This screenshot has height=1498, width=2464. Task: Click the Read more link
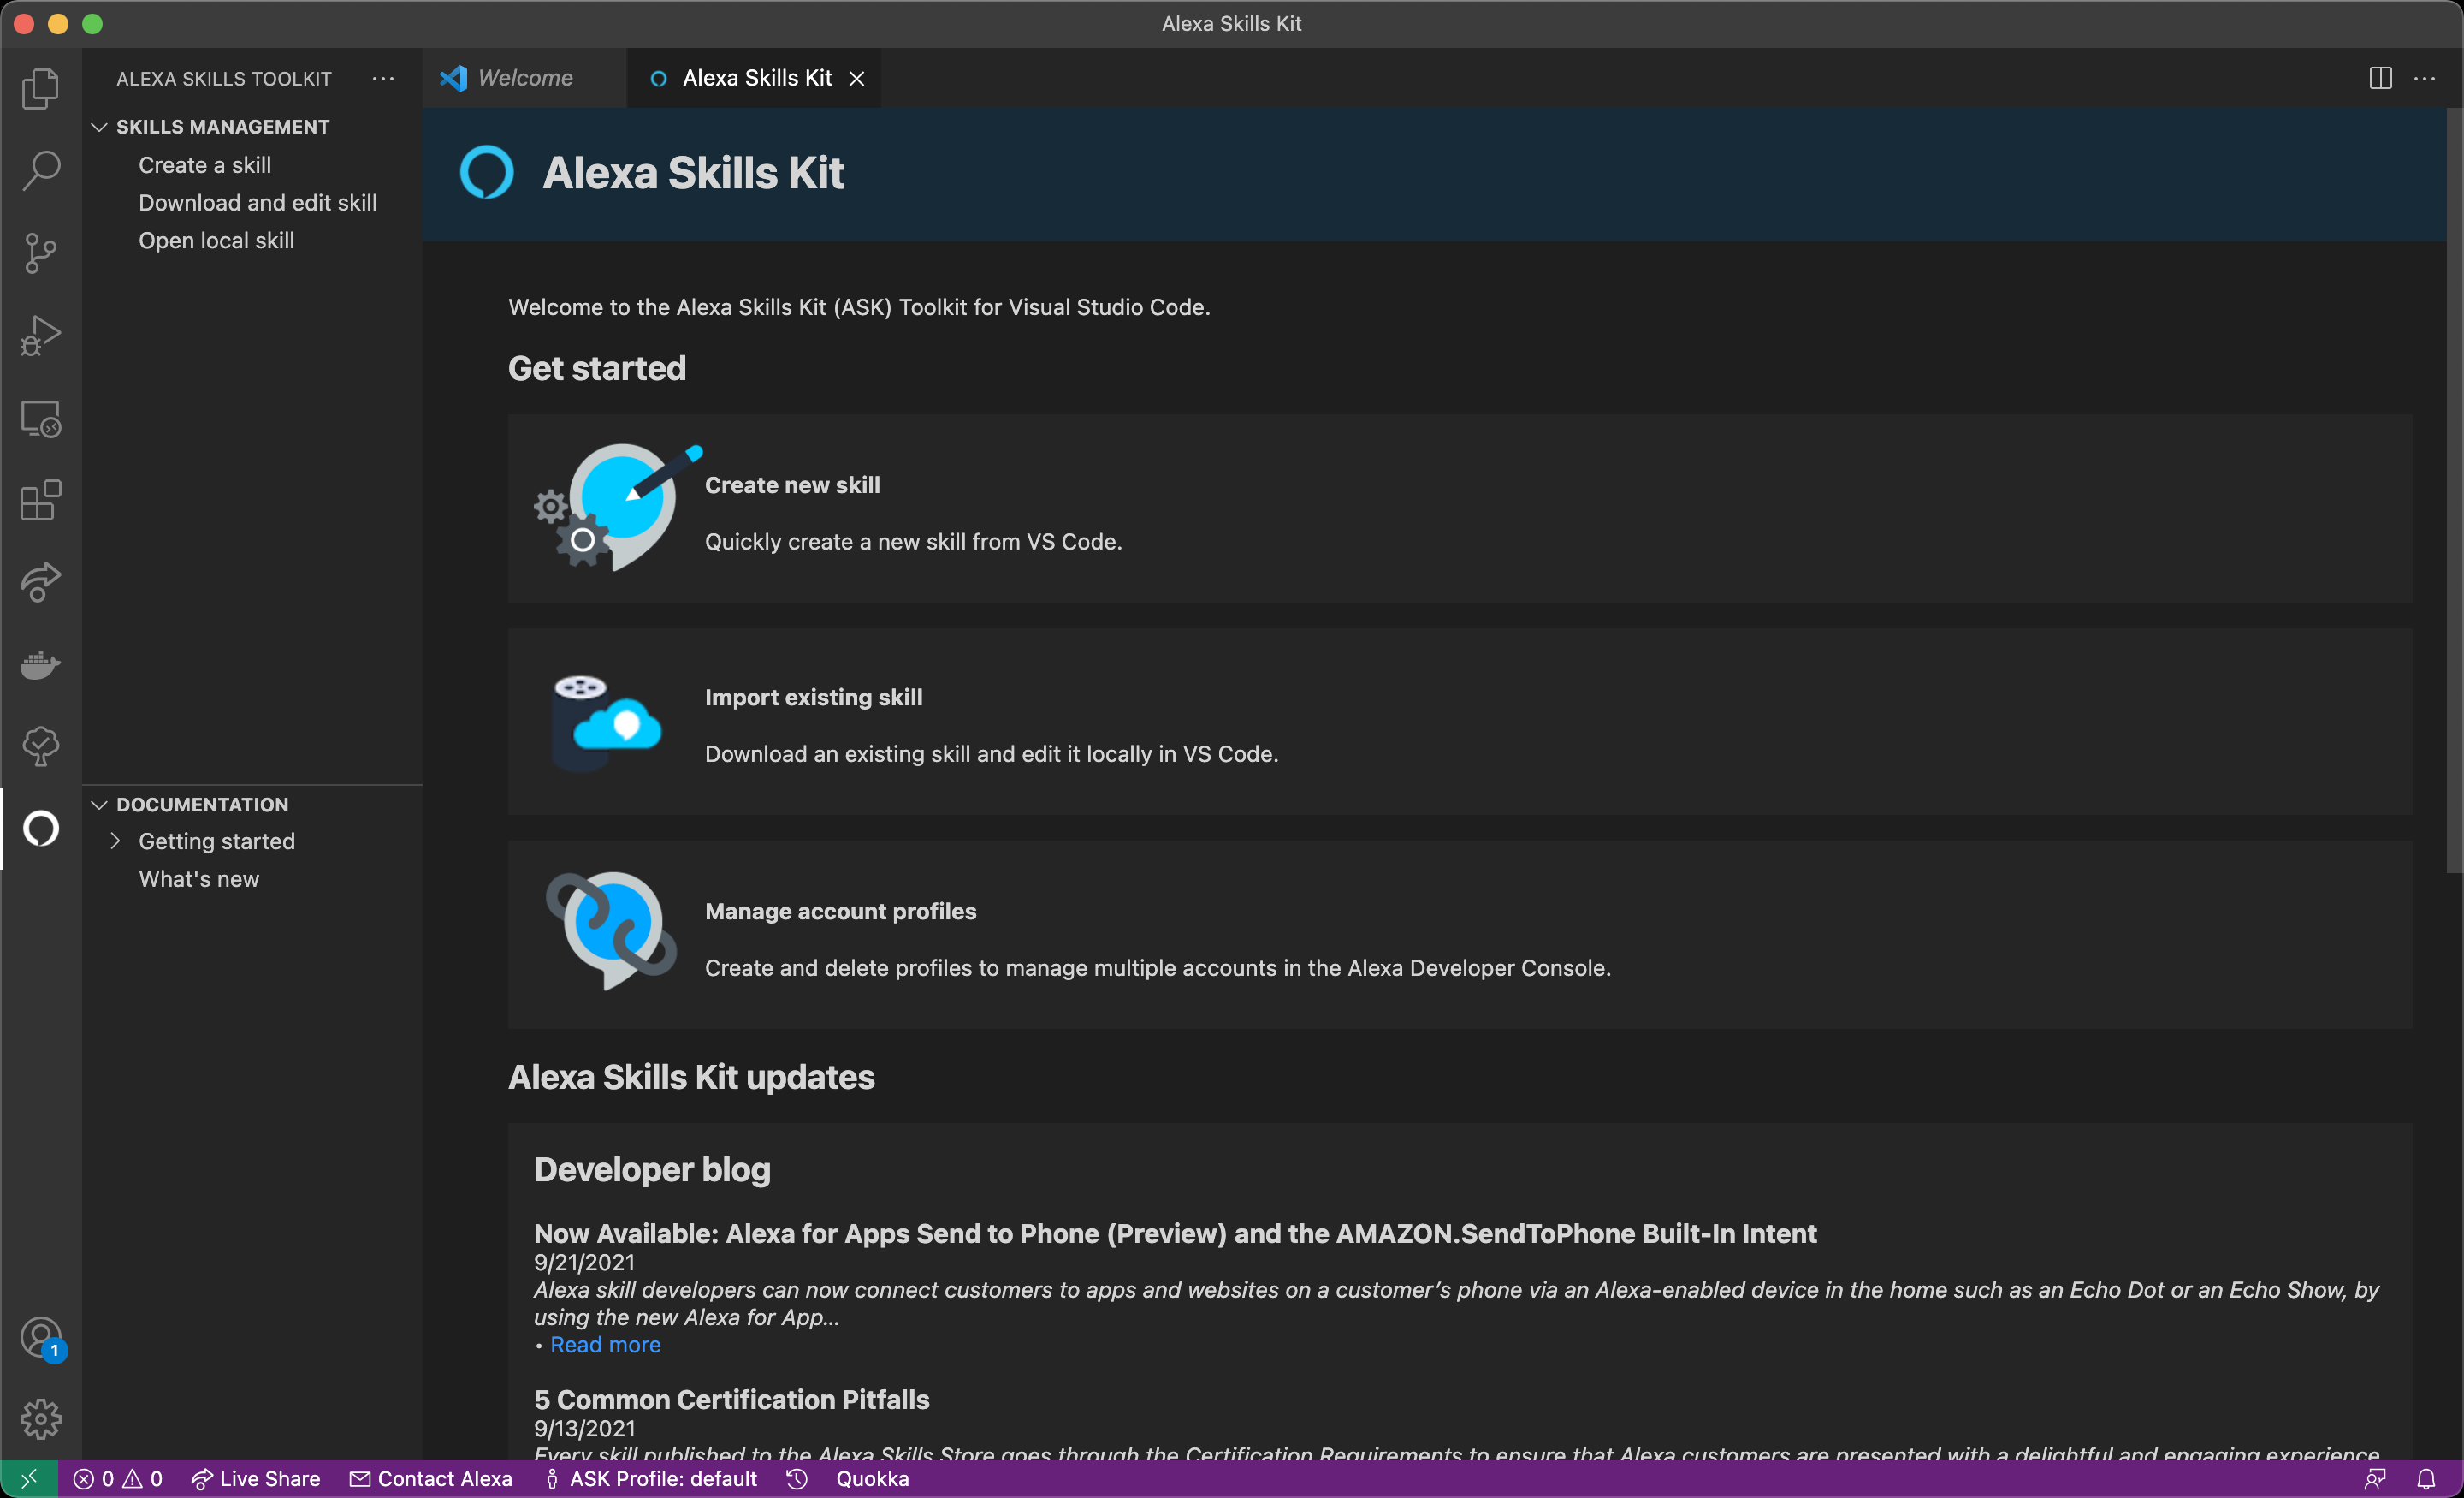point(605,1345)
